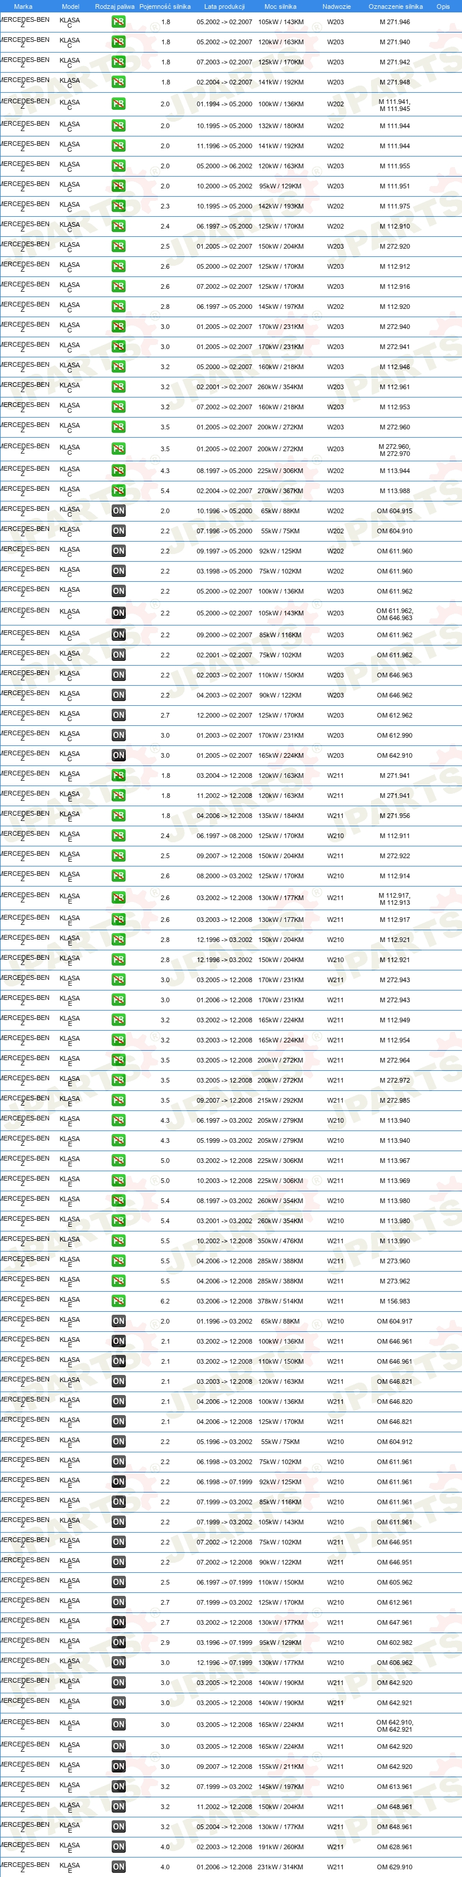Image resolution: width=462 pixels, height=1877 pixels.
Task: Click the petrol icon in the M 271.946 row
Action: [118, 22]
